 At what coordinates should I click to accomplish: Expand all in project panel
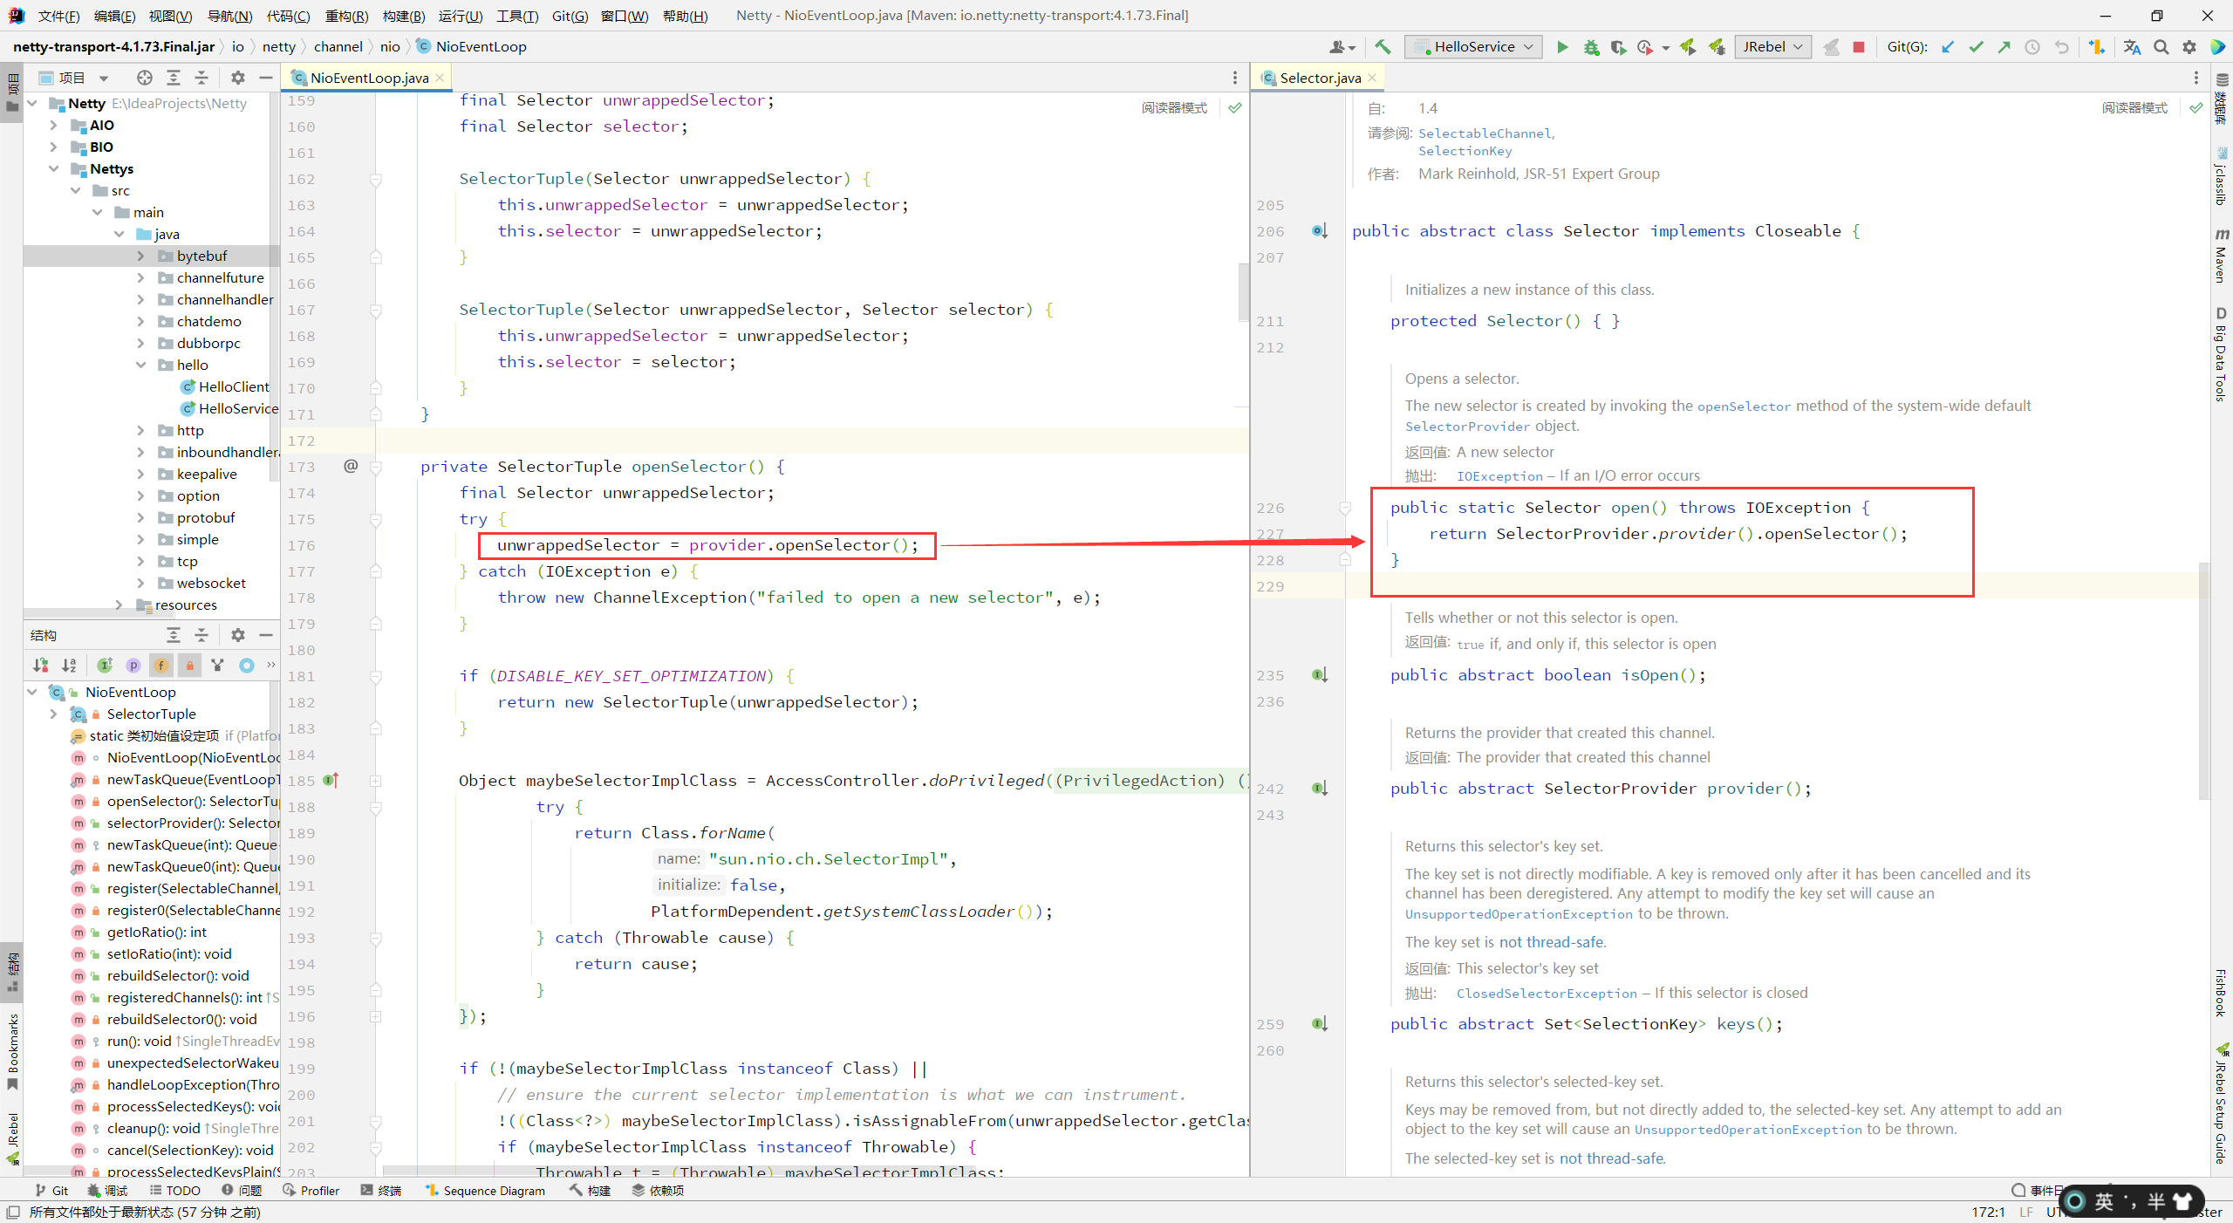click(x=174, y=78)
